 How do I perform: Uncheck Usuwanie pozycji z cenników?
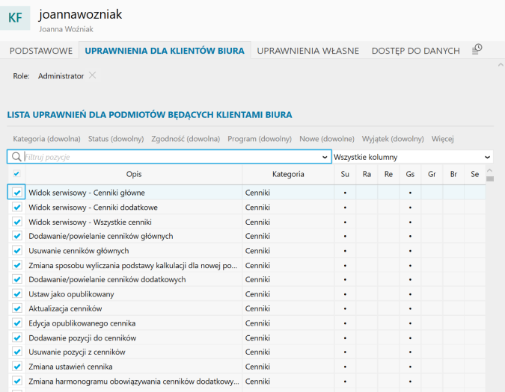pyautogui.click(x=17, y=352)
